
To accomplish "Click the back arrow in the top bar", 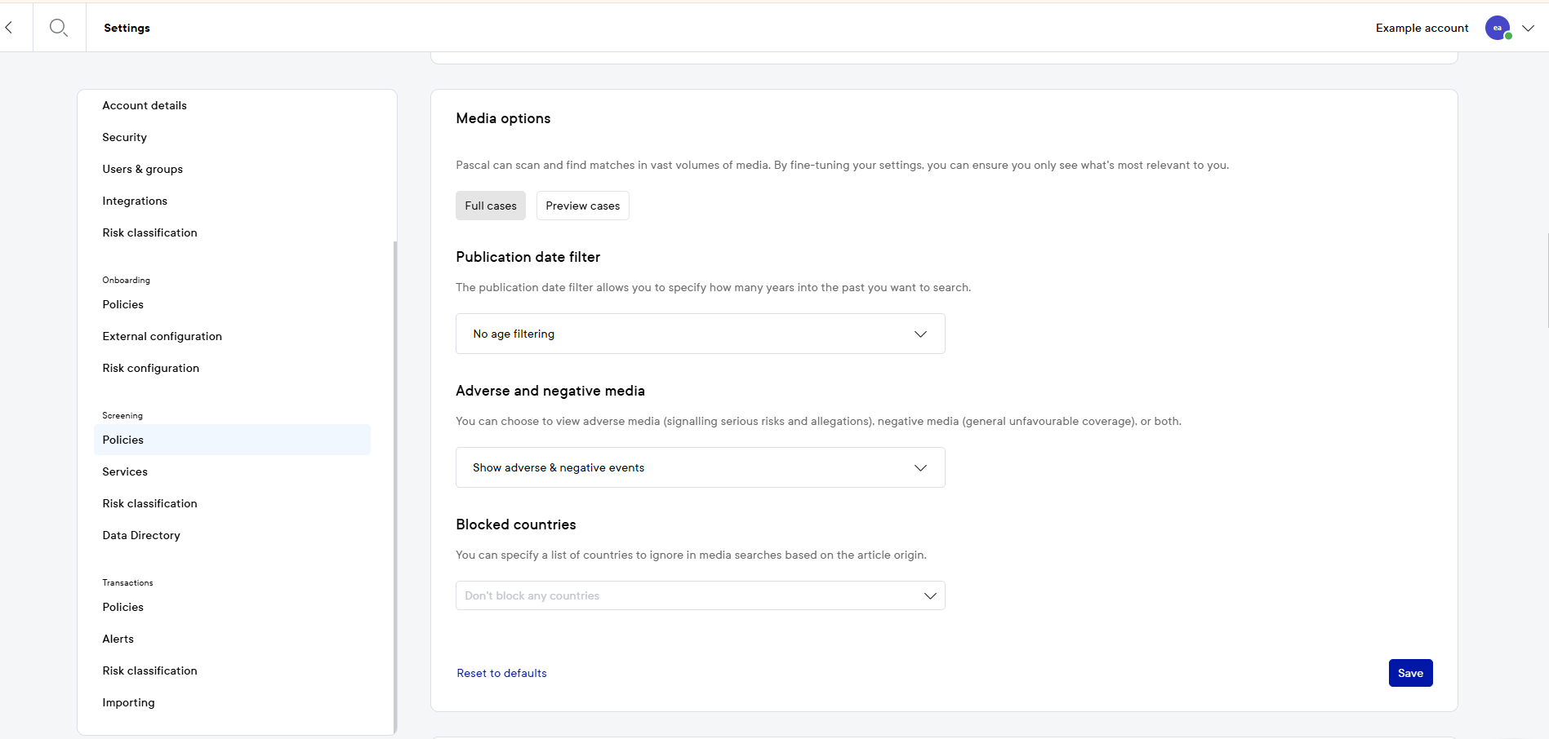I will [x=9, y=28].
